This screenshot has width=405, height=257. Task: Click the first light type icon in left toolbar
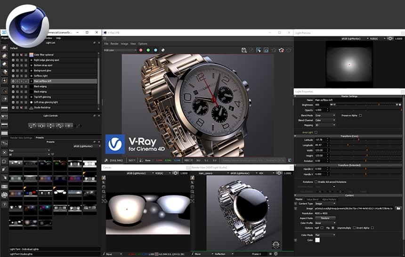pos(4,48)
